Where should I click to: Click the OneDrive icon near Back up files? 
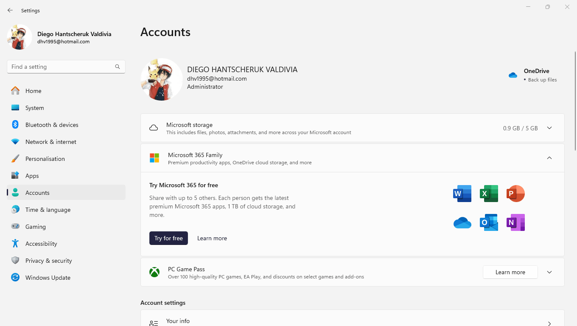513,75
